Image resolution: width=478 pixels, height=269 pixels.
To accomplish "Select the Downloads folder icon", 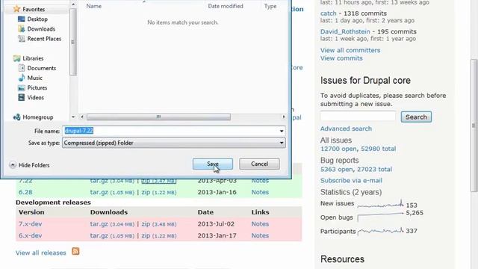I will point(22,29).
